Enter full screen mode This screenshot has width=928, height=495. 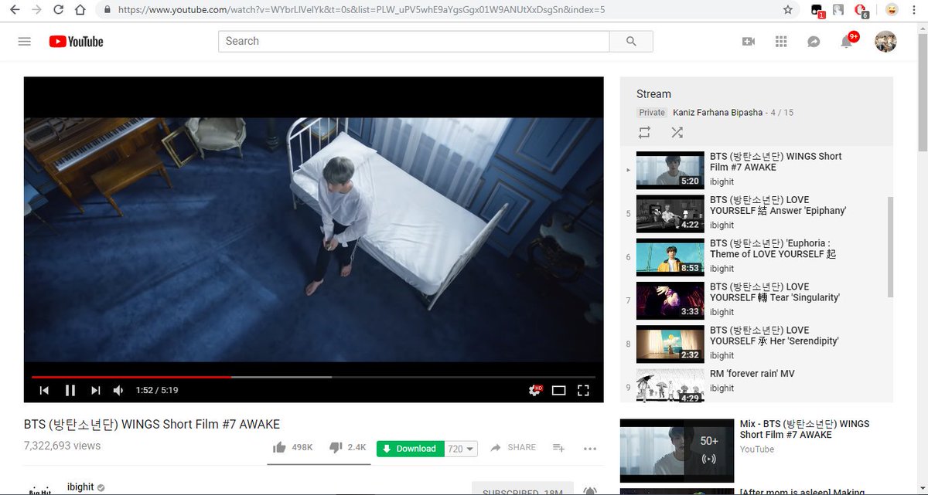(584, 391)
